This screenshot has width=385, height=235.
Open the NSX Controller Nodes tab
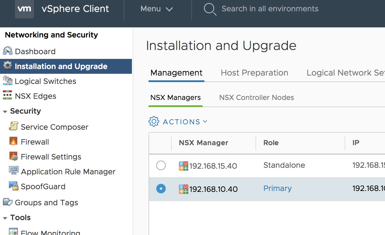(256, 97)
